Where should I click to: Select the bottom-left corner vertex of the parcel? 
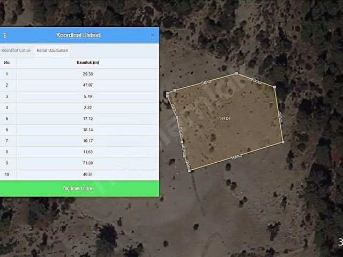point(189,170)
